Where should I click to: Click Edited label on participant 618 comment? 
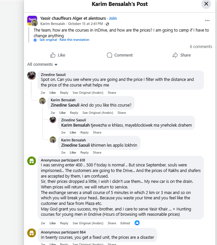[125, 223]
